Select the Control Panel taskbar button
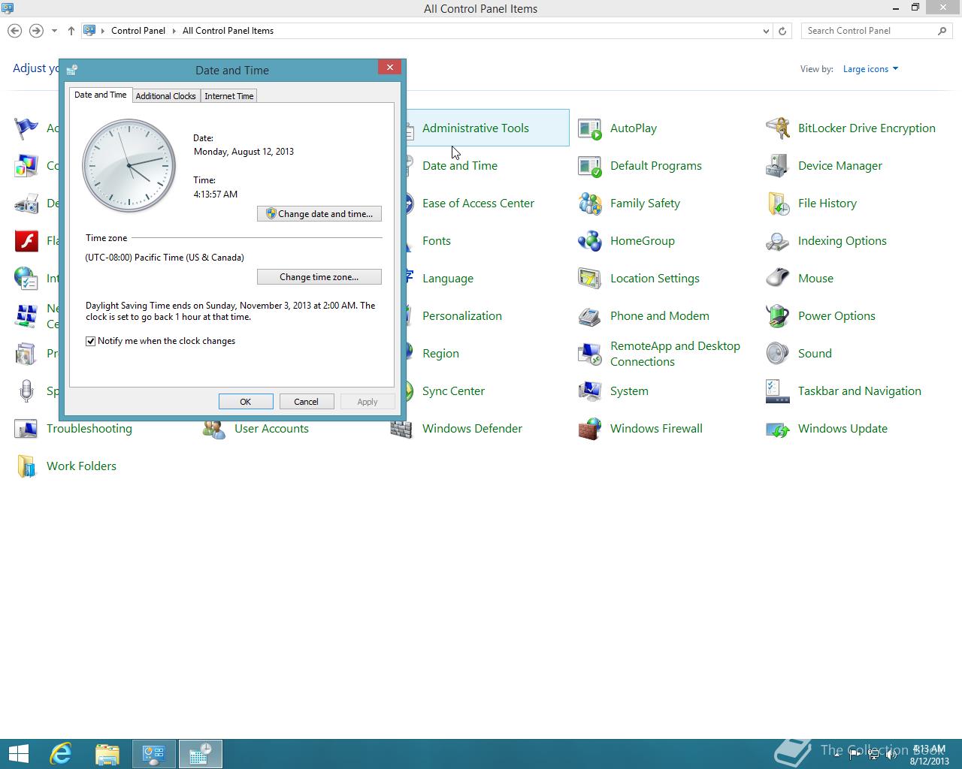This screenshot has height=769, width=962. [x=154, y=754]
